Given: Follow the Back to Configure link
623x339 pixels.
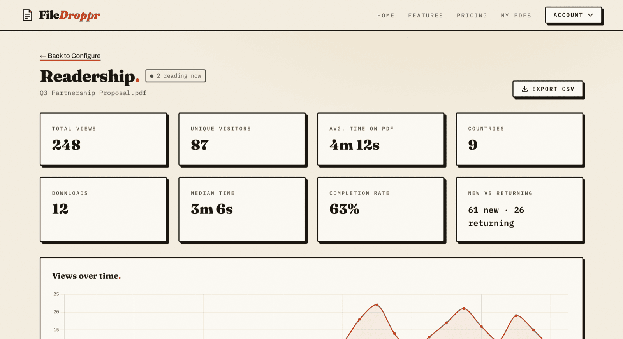Looking at the screenshot, I should pyautogui.click(x=70, y=56).
